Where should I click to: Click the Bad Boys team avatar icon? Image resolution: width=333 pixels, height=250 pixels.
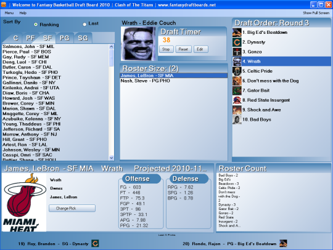point(237,119)
